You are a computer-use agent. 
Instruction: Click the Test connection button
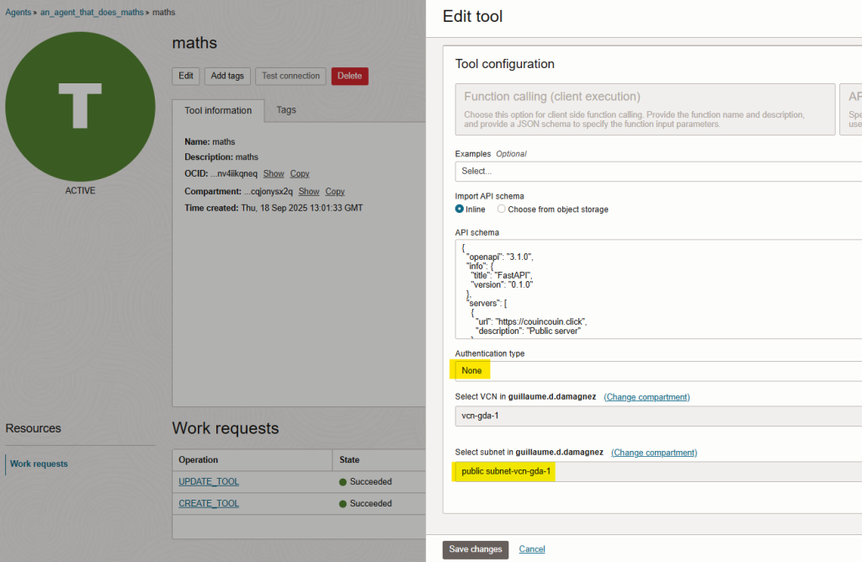tap(290, 76)
